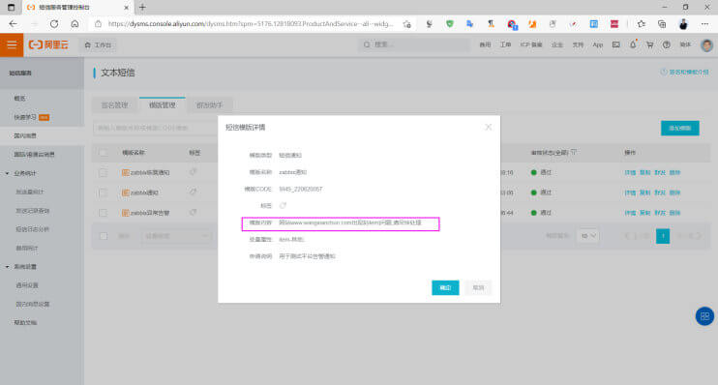Click tag icon for zabbix恢复通知 row
Screen dimensions: 718x385
pyautogui.click(x=194, y=172)
